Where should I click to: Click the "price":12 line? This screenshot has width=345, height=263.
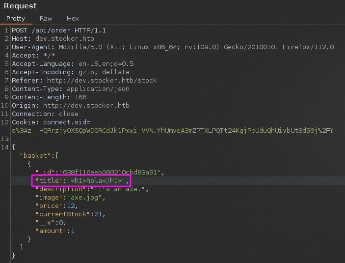[x=57, y=206]
